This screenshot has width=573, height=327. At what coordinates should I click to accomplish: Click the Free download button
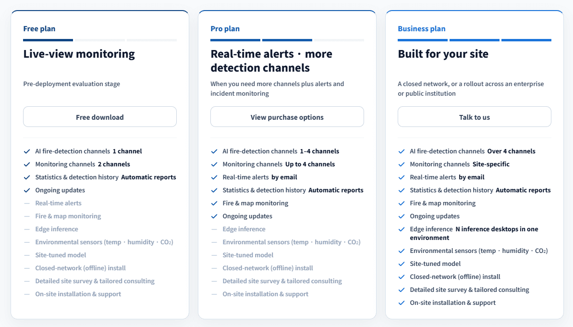[x=100, y=117]
